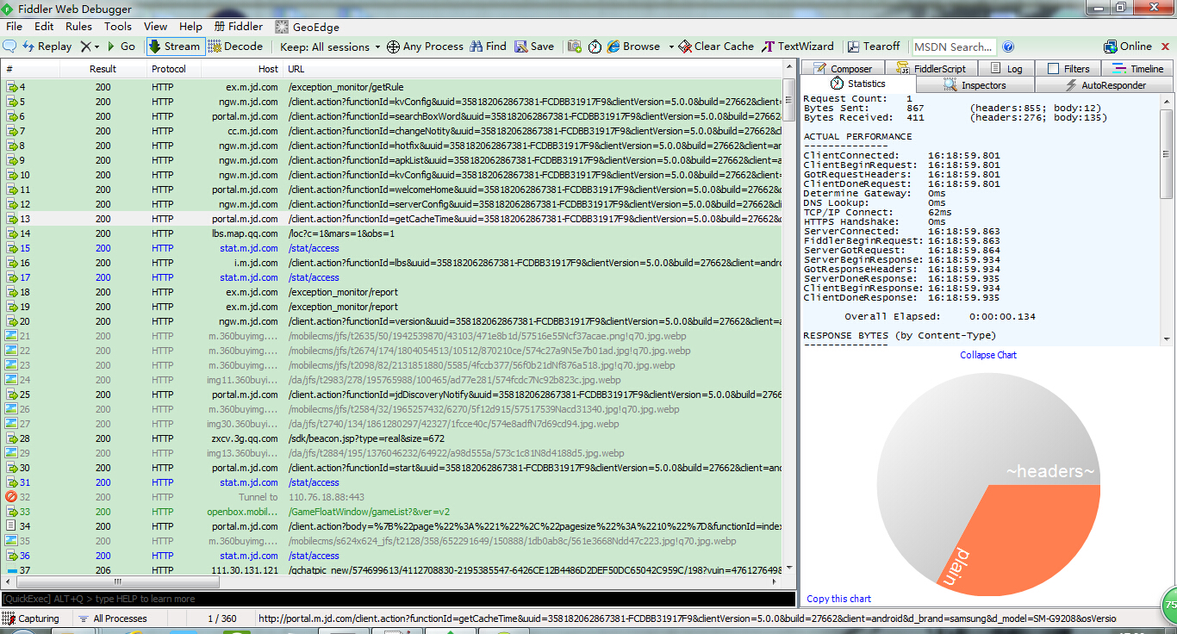Open the TextWizard tool

tap(798, 47)
